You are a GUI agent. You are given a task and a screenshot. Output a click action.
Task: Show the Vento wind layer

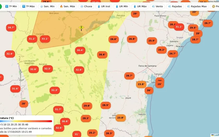[157, 7]
